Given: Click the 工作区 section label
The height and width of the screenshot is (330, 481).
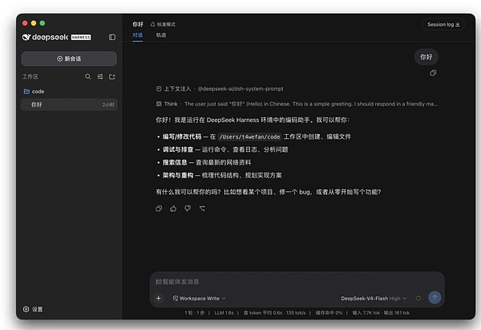Looking at the screenshot, I should click(x=30, y=76).
